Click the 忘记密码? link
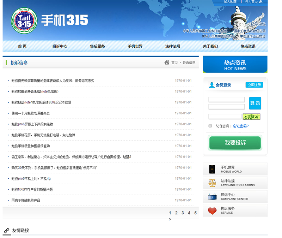282x238 pixels. tap(241, 126)
